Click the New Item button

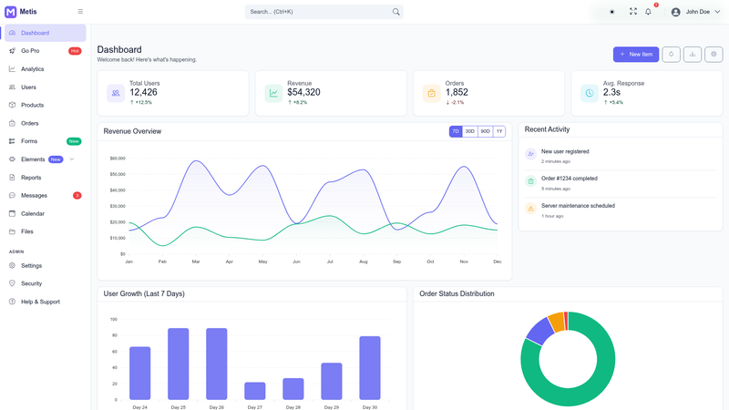pos(635,55)
